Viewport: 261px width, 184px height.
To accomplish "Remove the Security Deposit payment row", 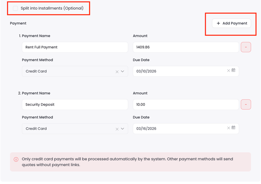I will 246,104.
